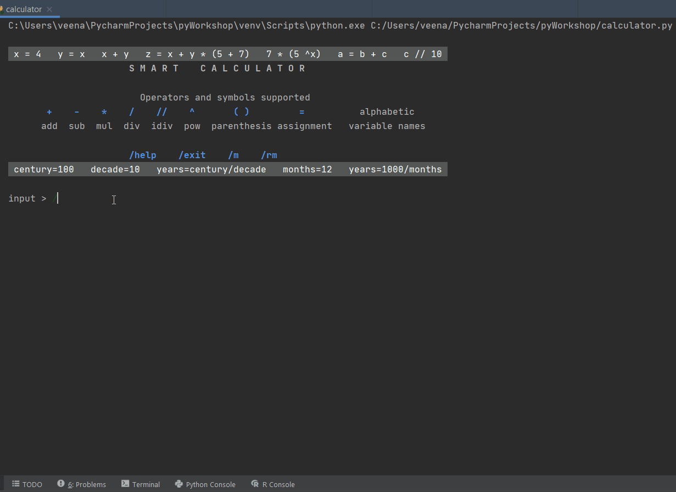Screen dimensions: 676x492
Task: Click the blue // integer division symbol
Action: point(162,111)
